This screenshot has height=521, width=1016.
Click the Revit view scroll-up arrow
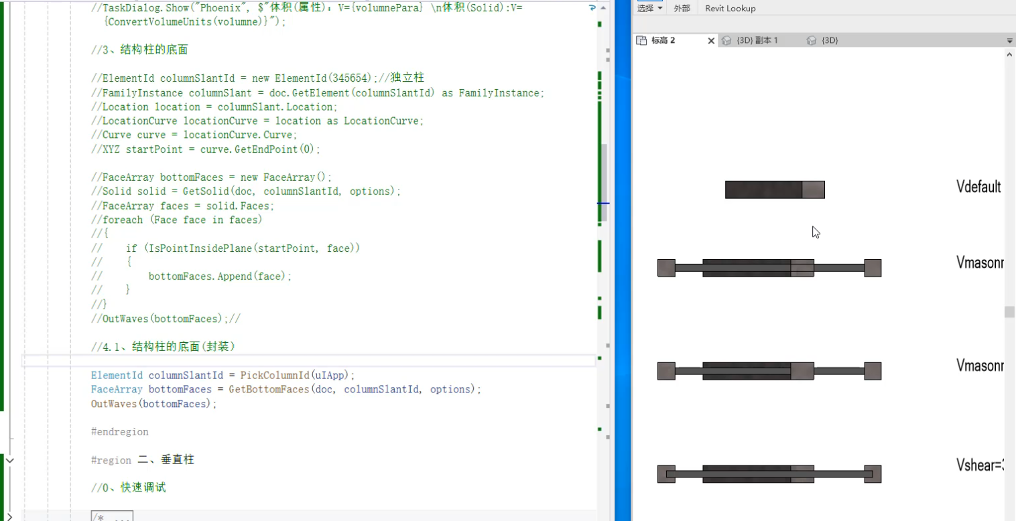tap(1009, 55)
